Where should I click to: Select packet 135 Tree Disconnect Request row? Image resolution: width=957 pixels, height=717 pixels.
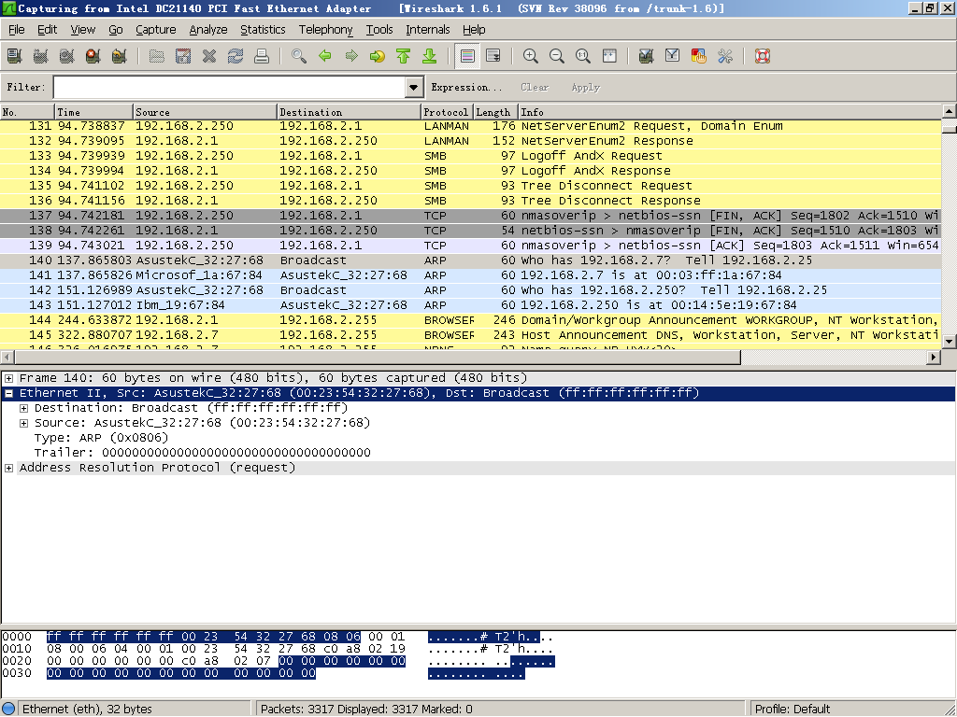471,186
